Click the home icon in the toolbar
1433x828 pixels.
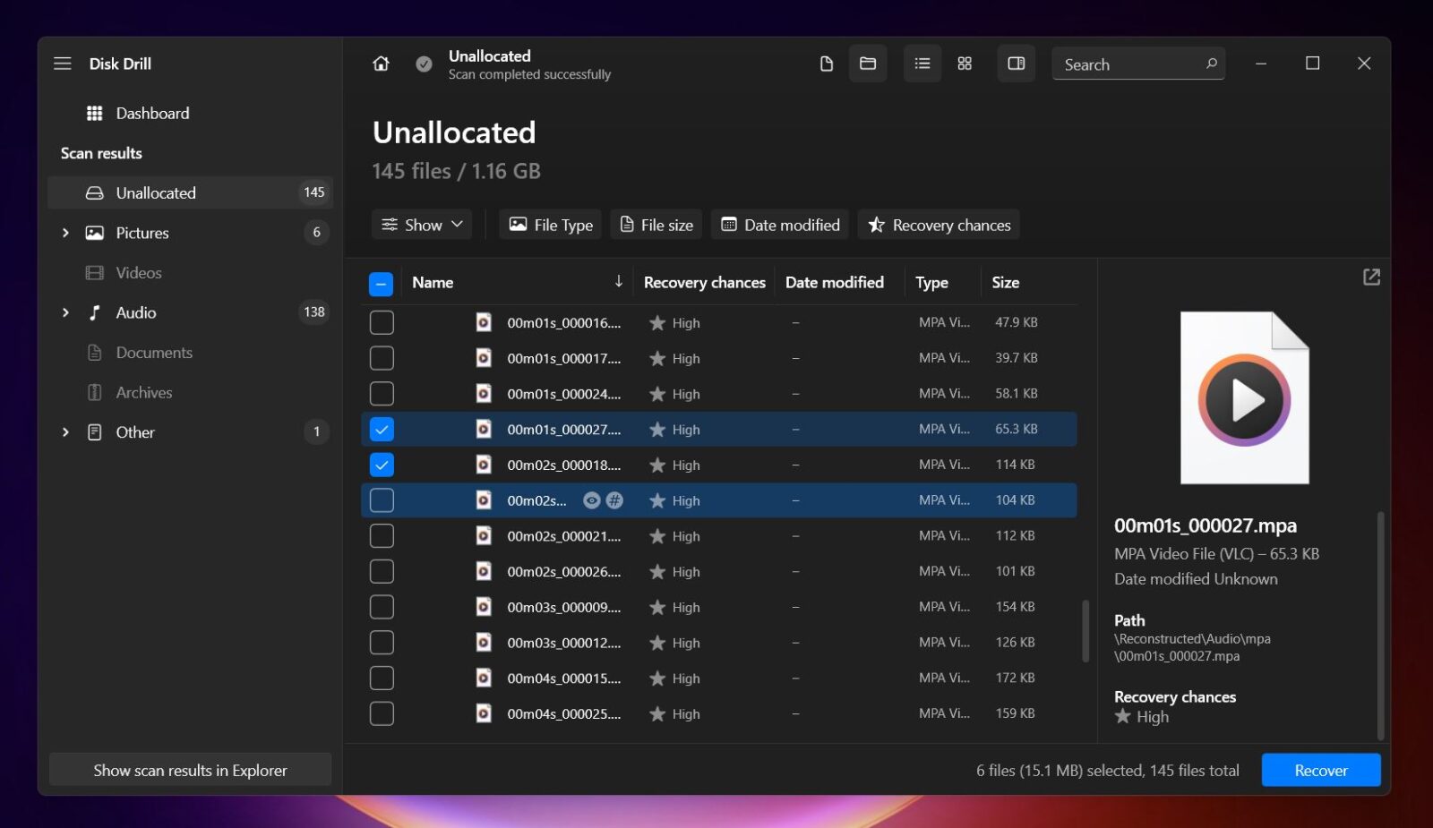pos(380,64)
